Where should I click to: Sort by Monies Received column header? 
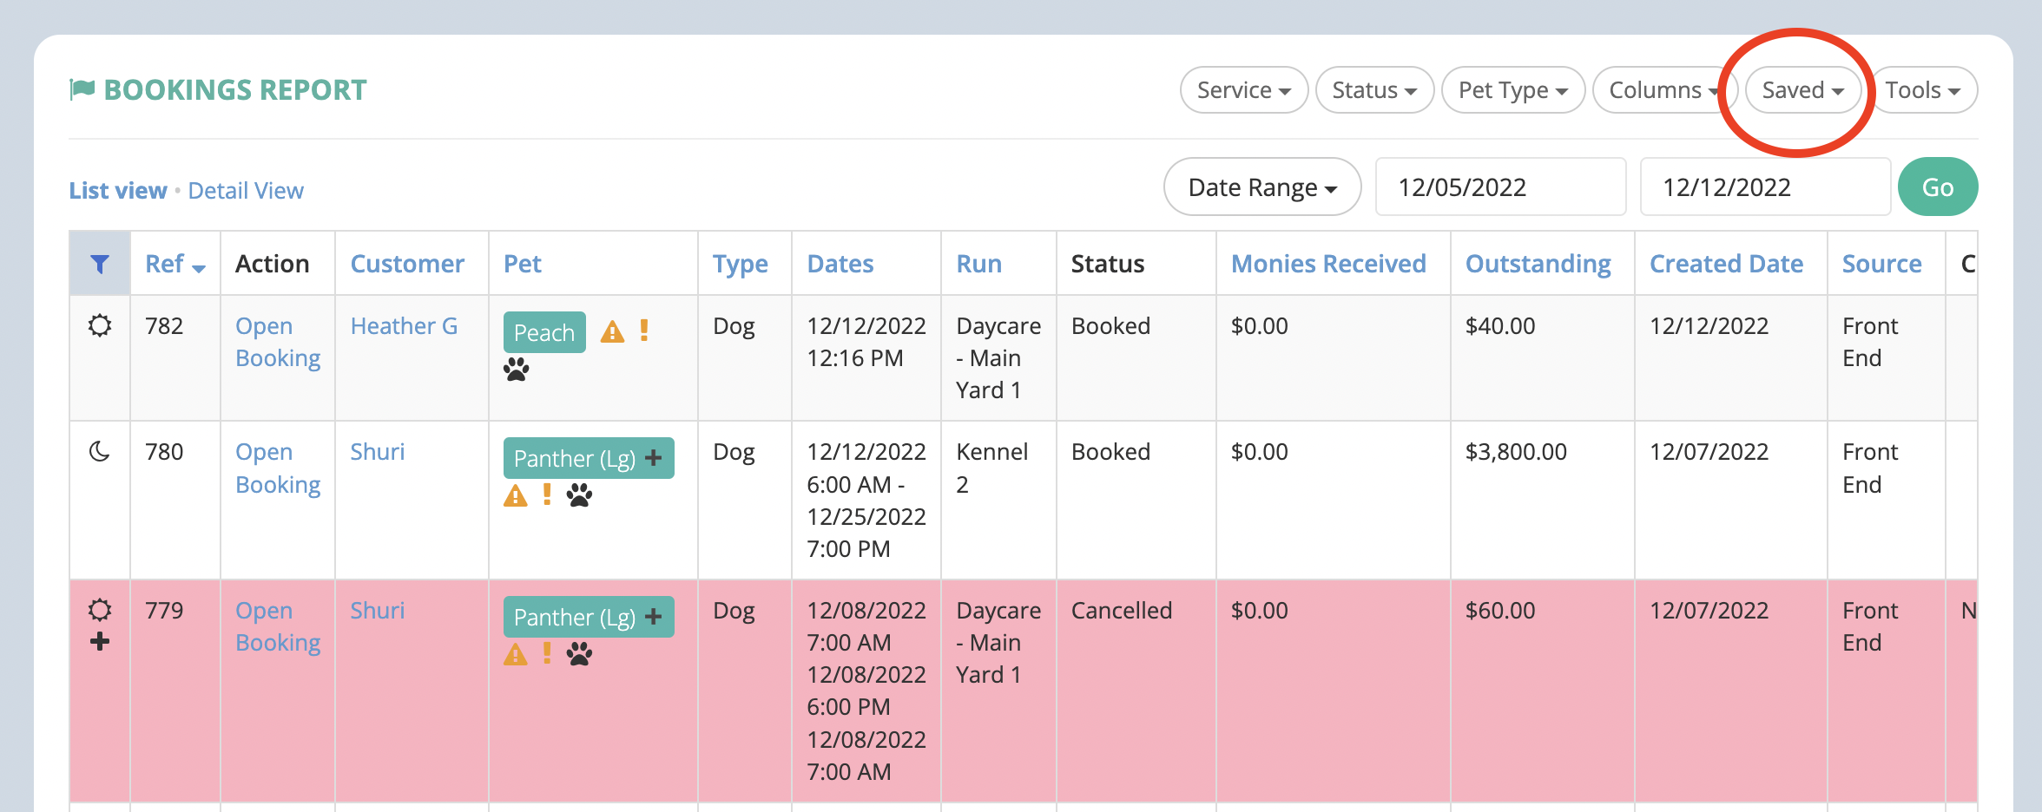pyautogui.click(x=1328, y=264)
